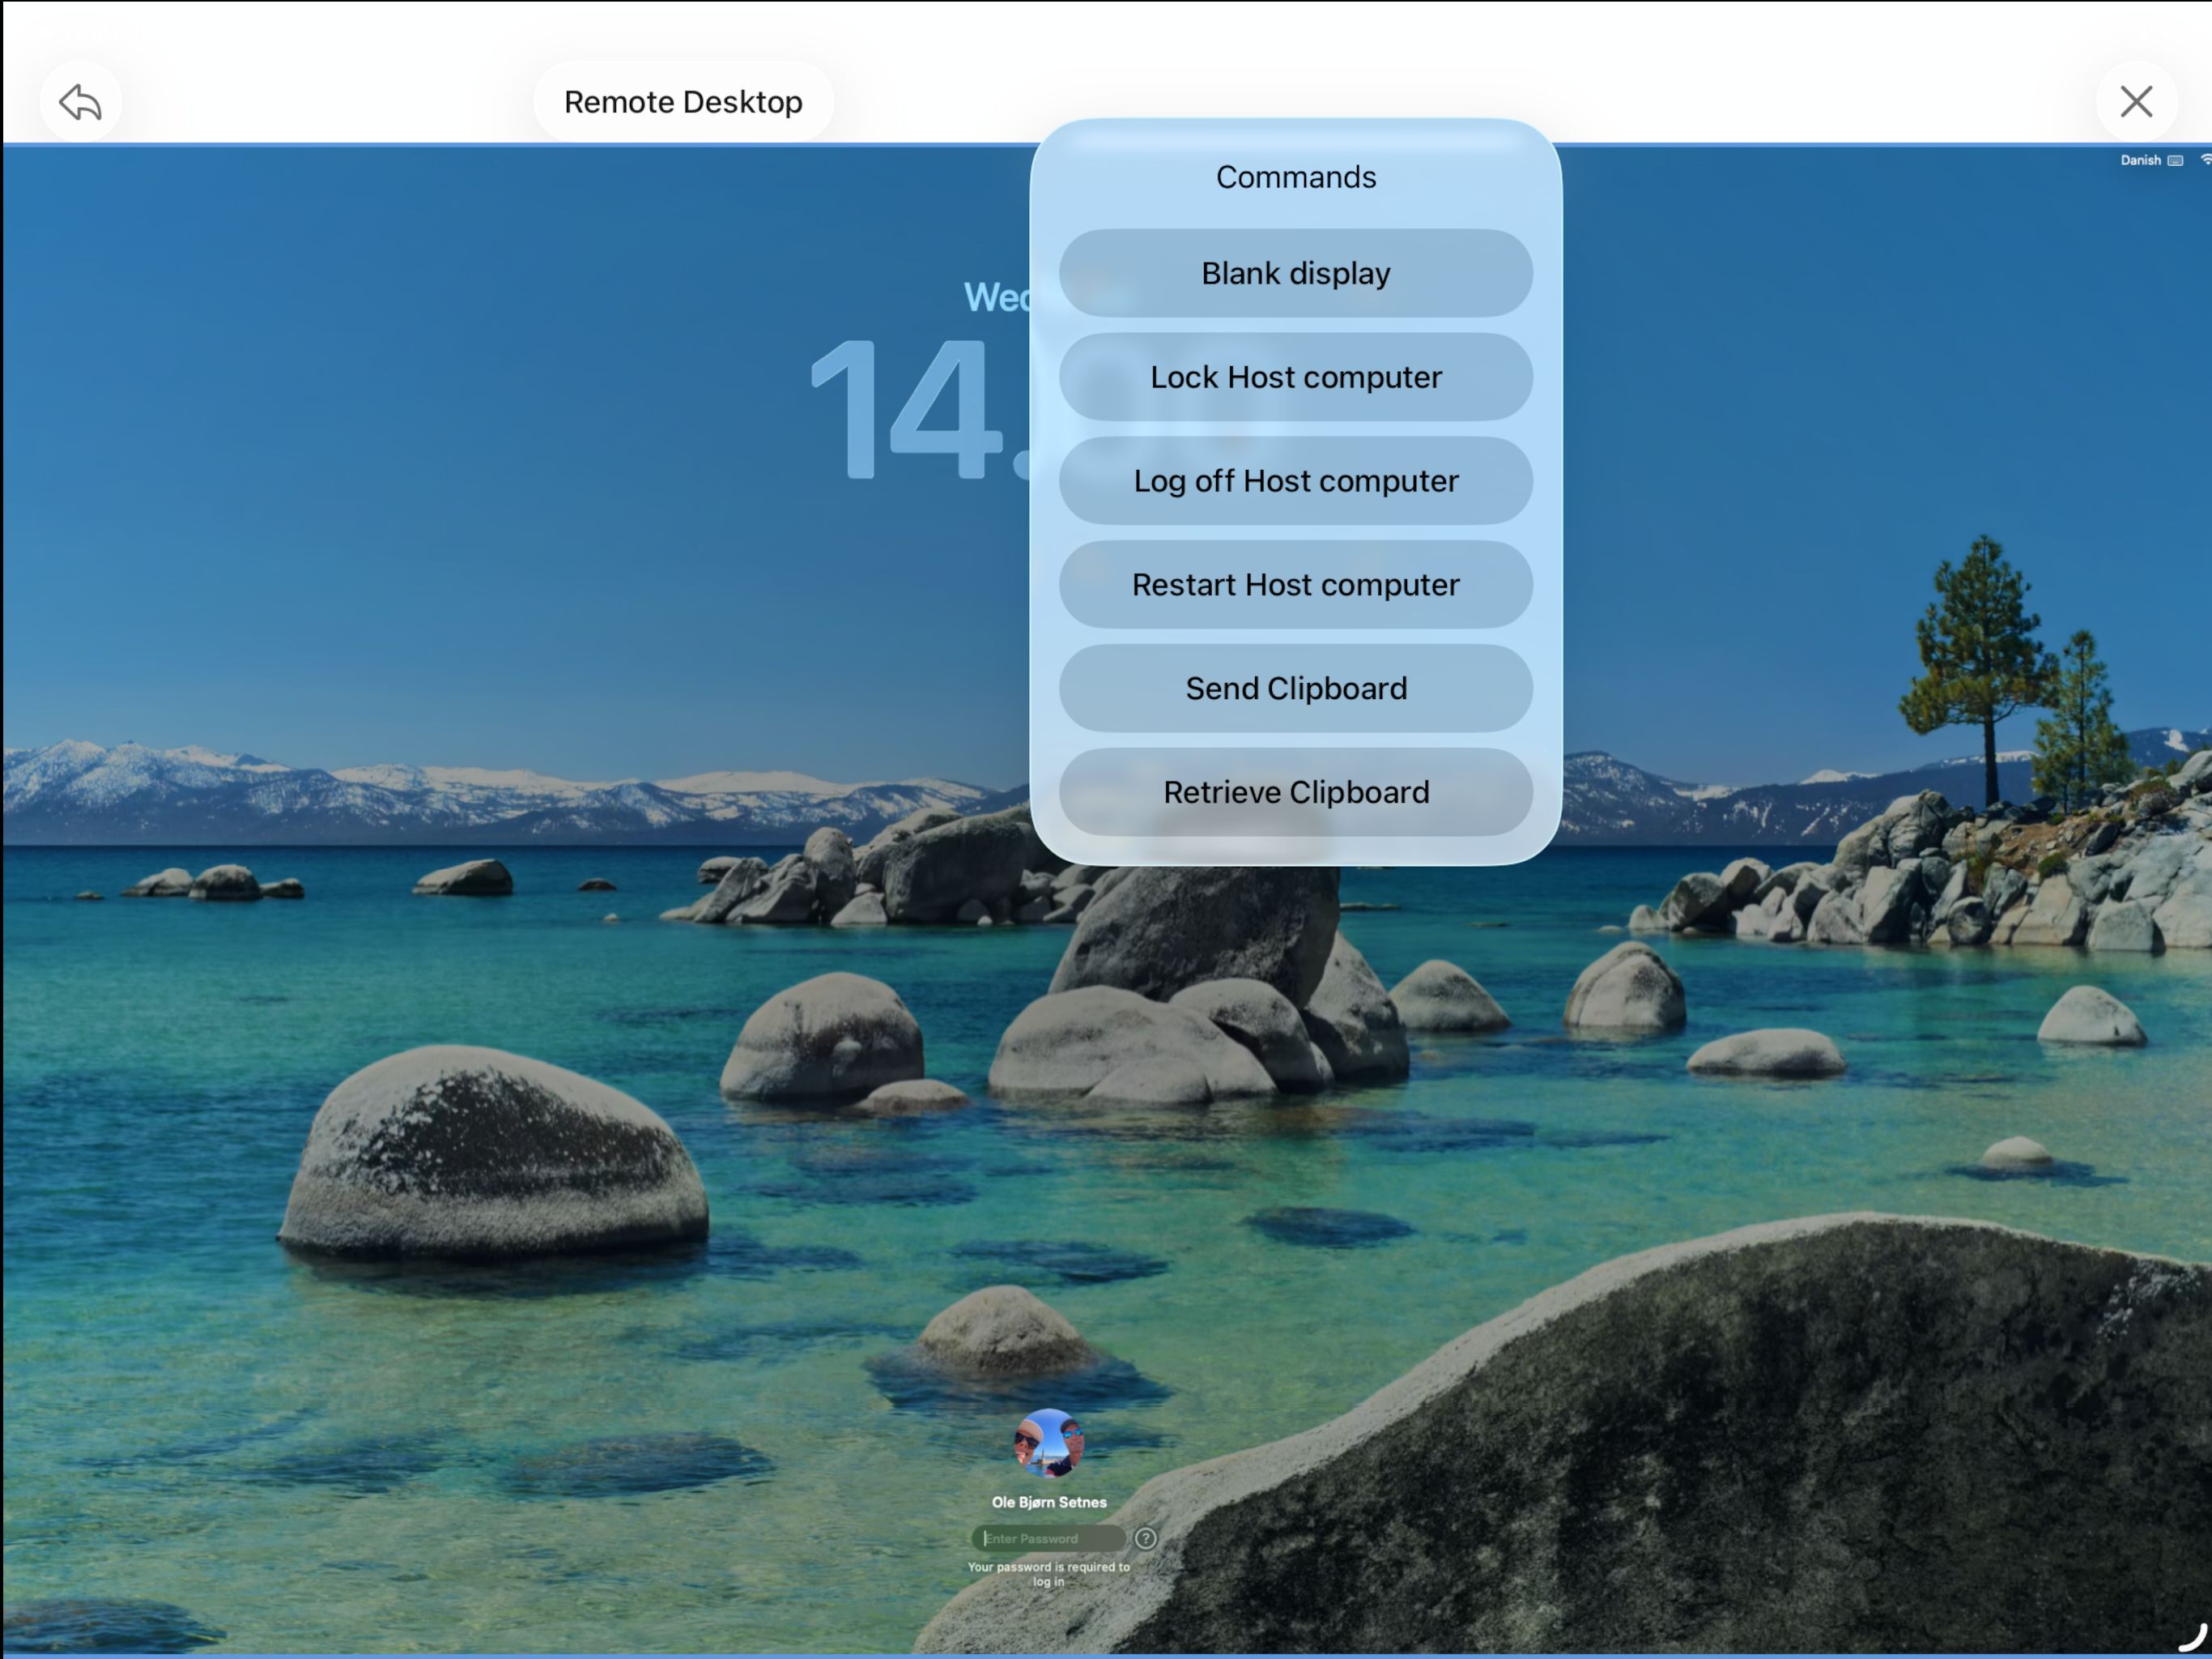
Task: Click the Wi-Fi status icon in the remote menu bar
Action: (2205, 160)
